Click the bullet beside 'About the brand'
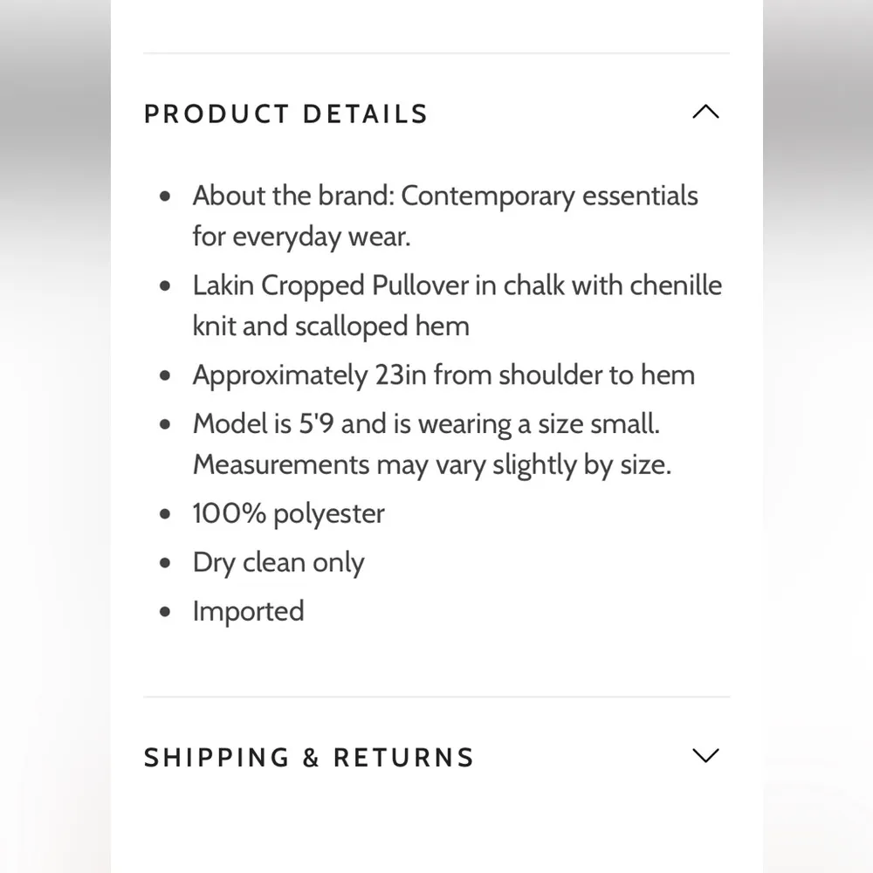The image size is (873, 873). (166, 197)
